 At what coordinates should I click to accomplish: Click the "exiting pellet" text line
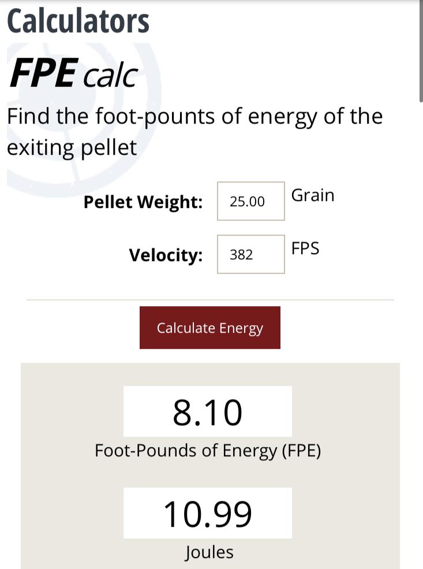pyautogui.click(x=72, y=148)
